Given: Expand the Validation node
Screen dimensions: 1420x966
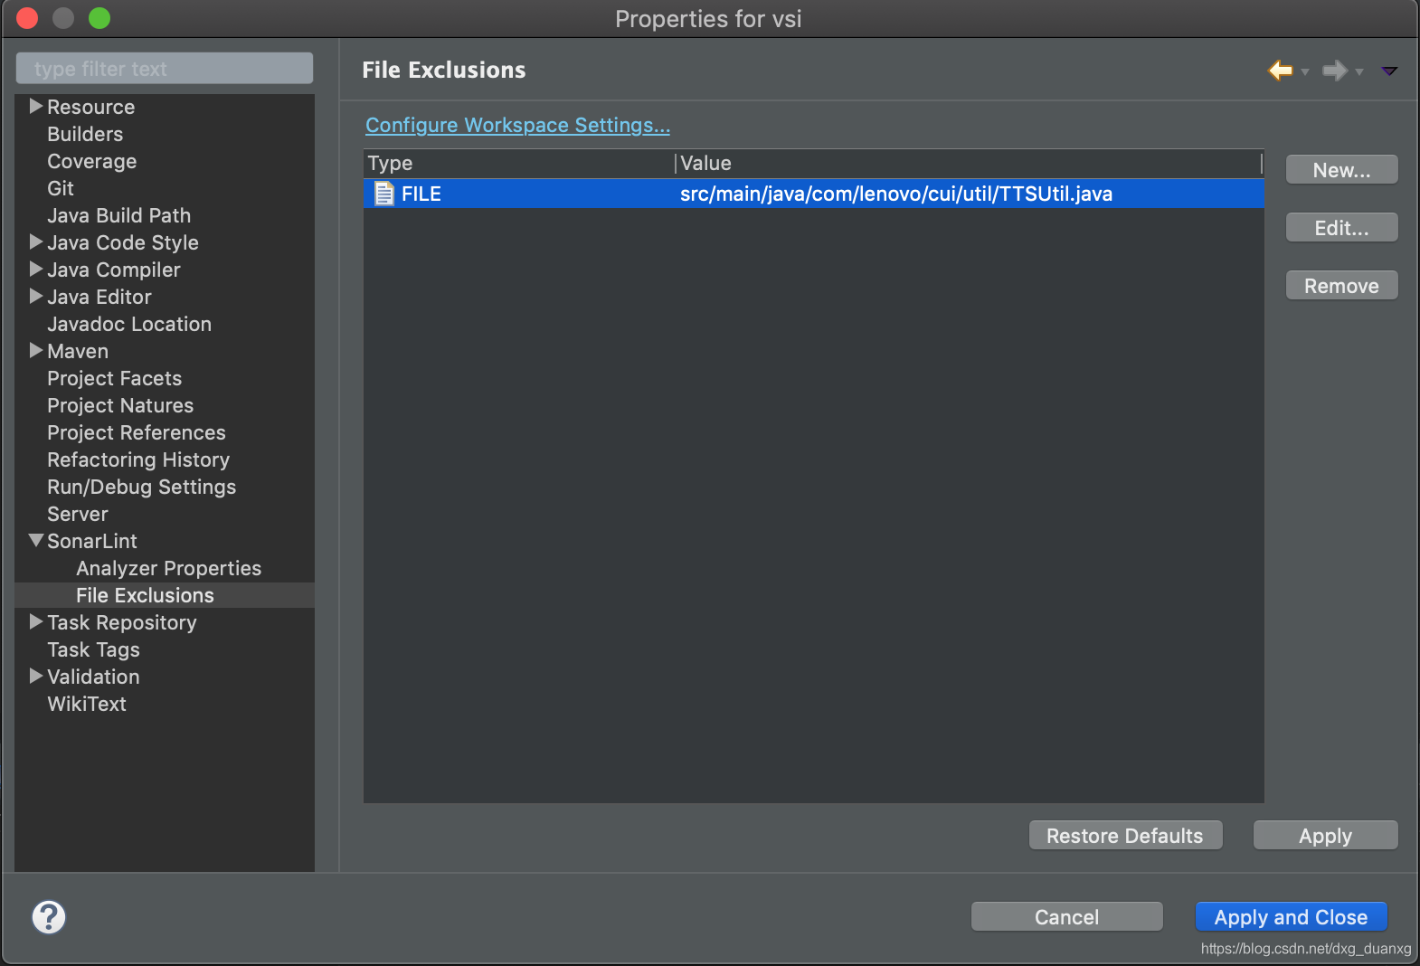Looking at the screenshot, I should coord(36,676).
